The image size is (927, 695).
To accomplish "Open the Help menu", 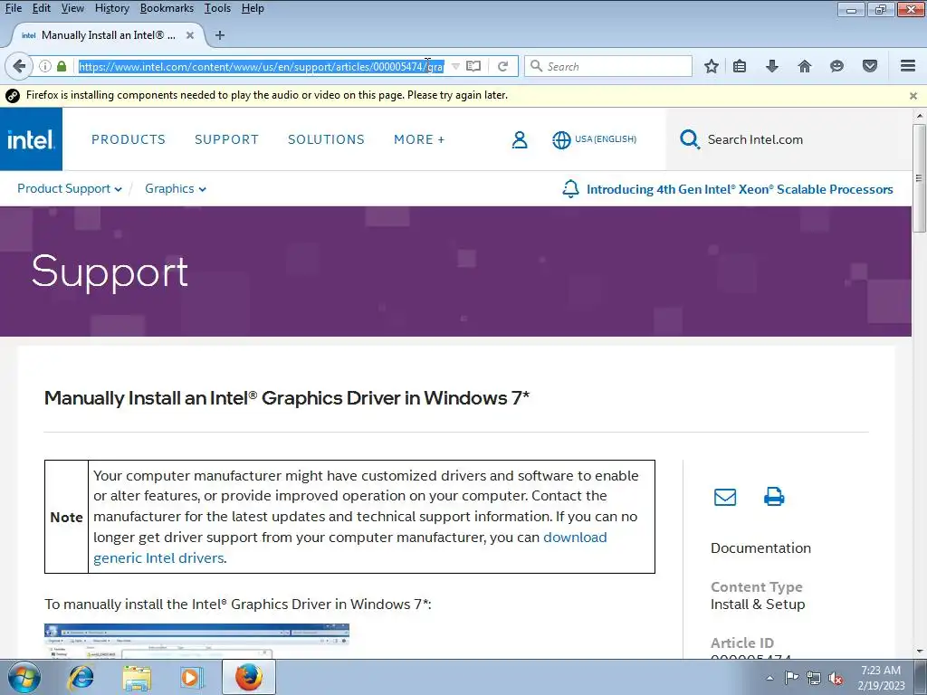I will click(253, 8).
